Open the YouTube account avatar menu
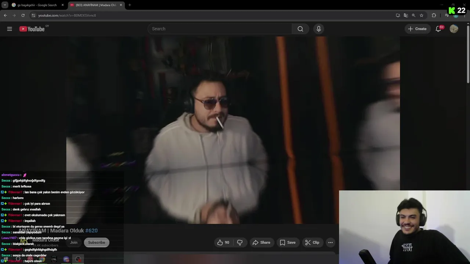The width and height of the screenshot is (470, 264). pos(454,29)
